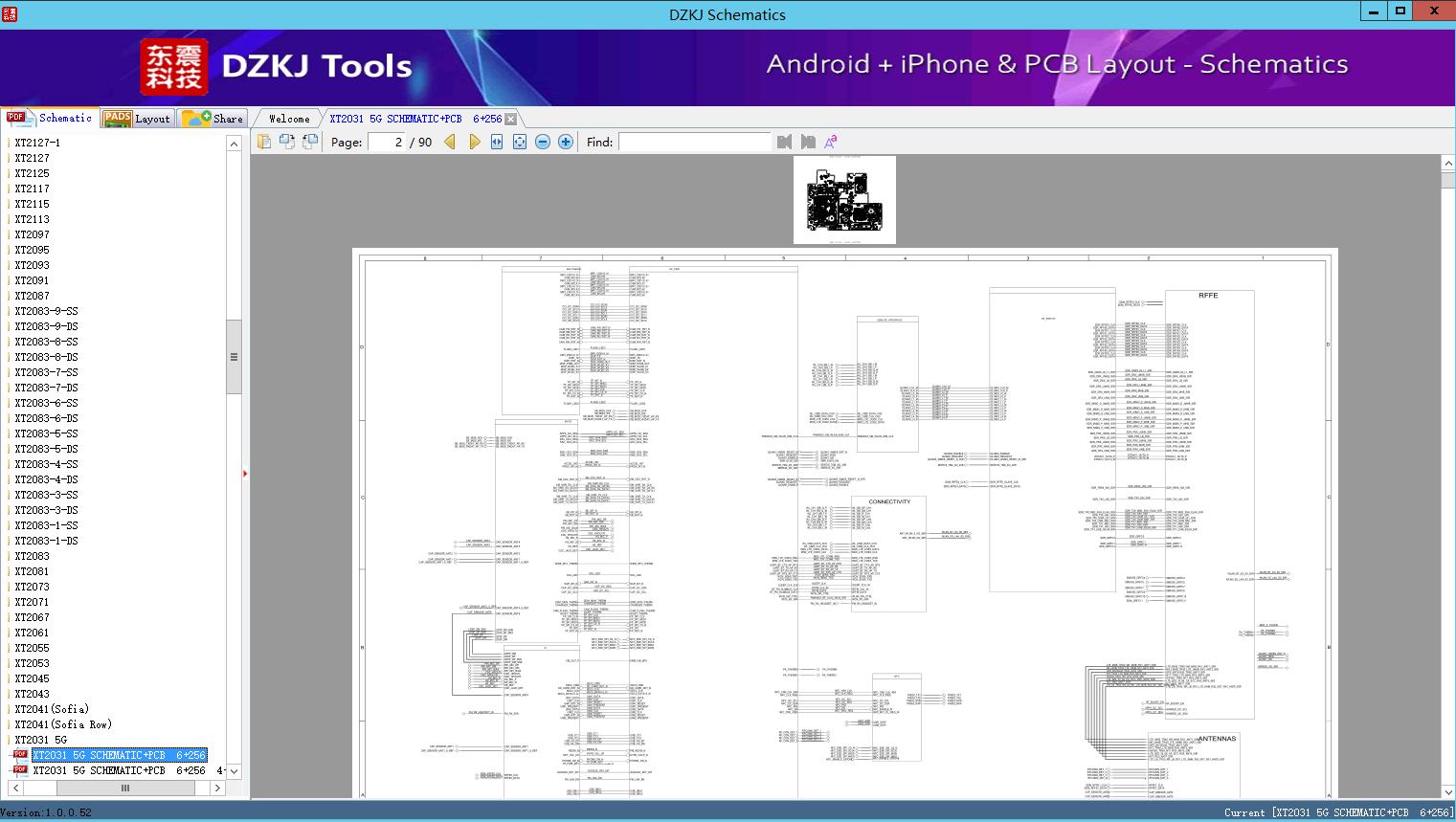The image size is (1456, 822).
Task: Fit page to width icon
Action: (497, 142)
